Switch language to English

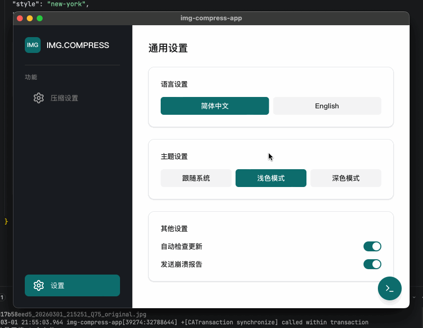click(327, 106)
